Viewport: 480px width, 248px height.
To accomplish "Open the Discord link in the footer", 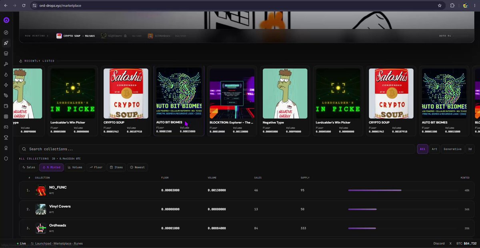I will click(439, 244).
